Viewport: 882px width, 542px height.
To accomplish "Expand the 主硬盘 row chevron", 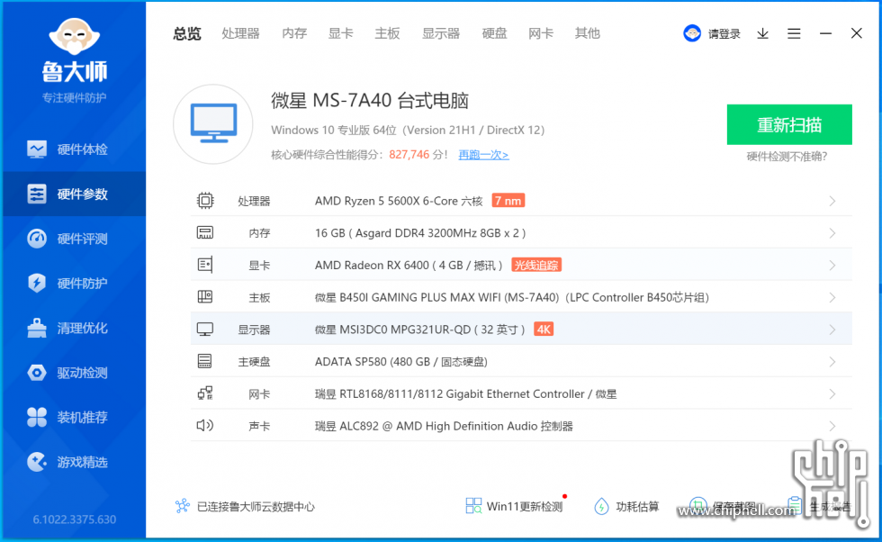I will [832, 362].
